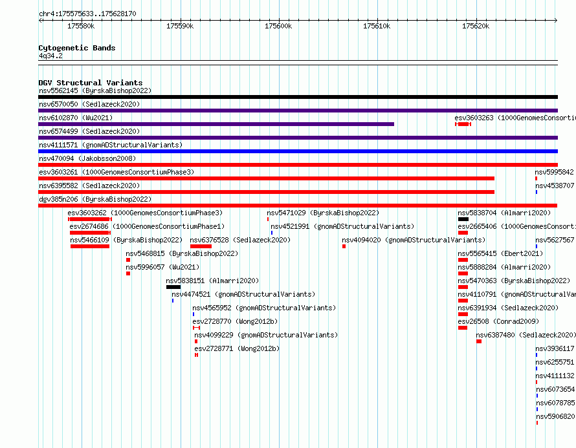The height and width of the screenshot is (448, 576).
Task: Open nsv6391934 (Sedlazeck2020) label
Action: tap(508, 308)
